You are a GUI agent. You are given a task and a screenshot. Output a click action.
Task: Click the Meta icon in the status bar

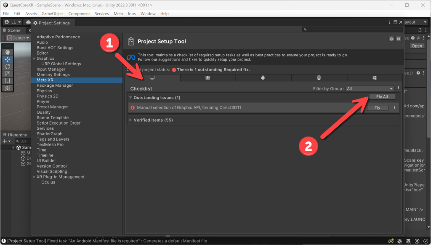point(391,241)
